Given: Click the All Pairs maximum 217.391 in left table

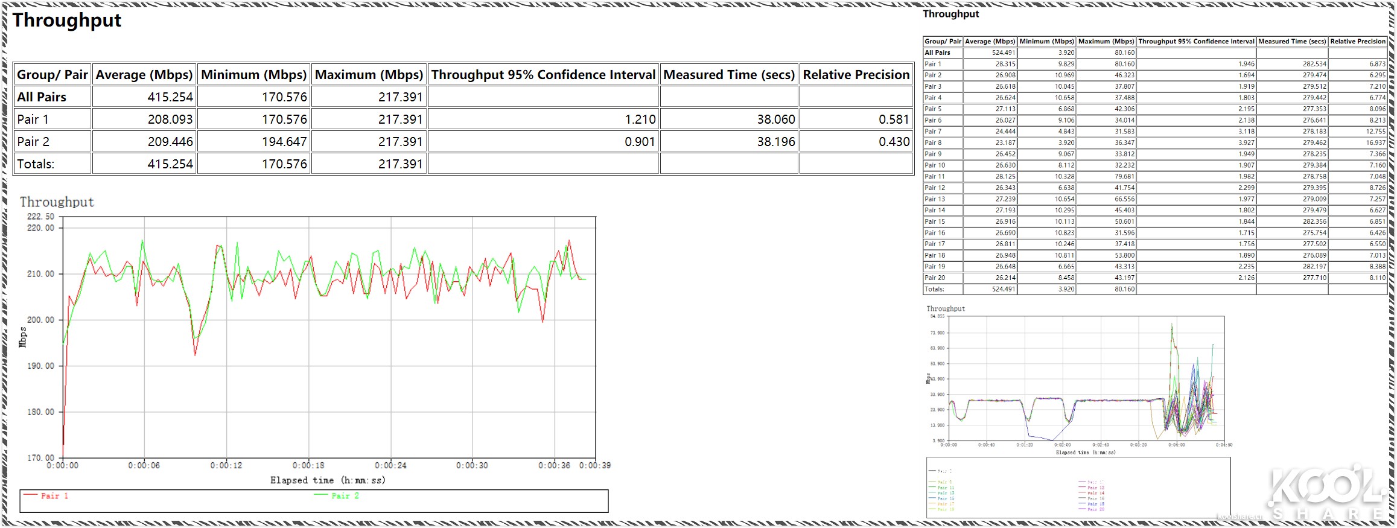Looking at the screenshot, I should coord(400,97).
